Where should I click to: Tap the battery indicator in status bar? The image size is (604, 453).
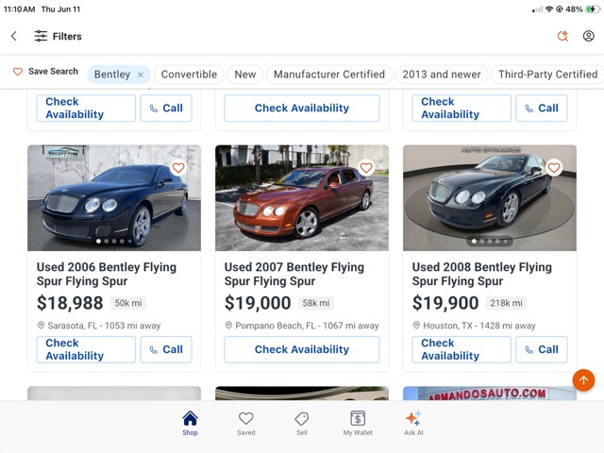pos(593,9)
